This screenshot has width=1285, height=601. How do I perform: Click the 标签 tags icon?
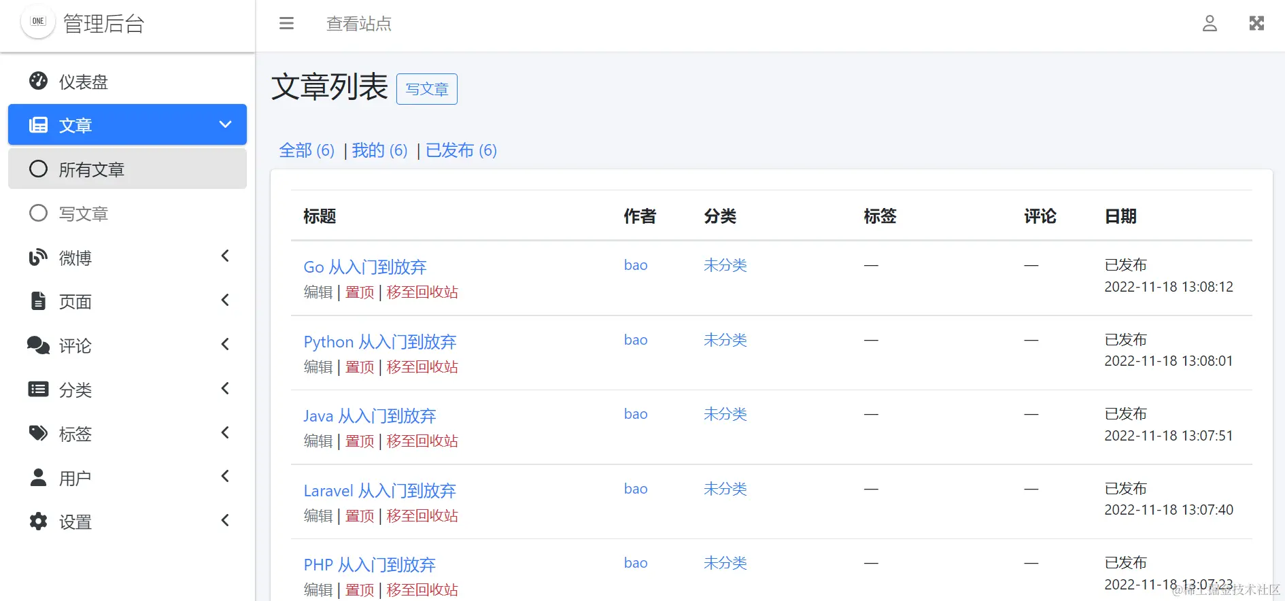38,434
